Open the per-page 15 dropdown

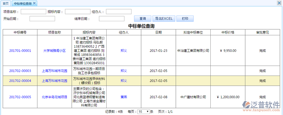(x=144, y=112)
